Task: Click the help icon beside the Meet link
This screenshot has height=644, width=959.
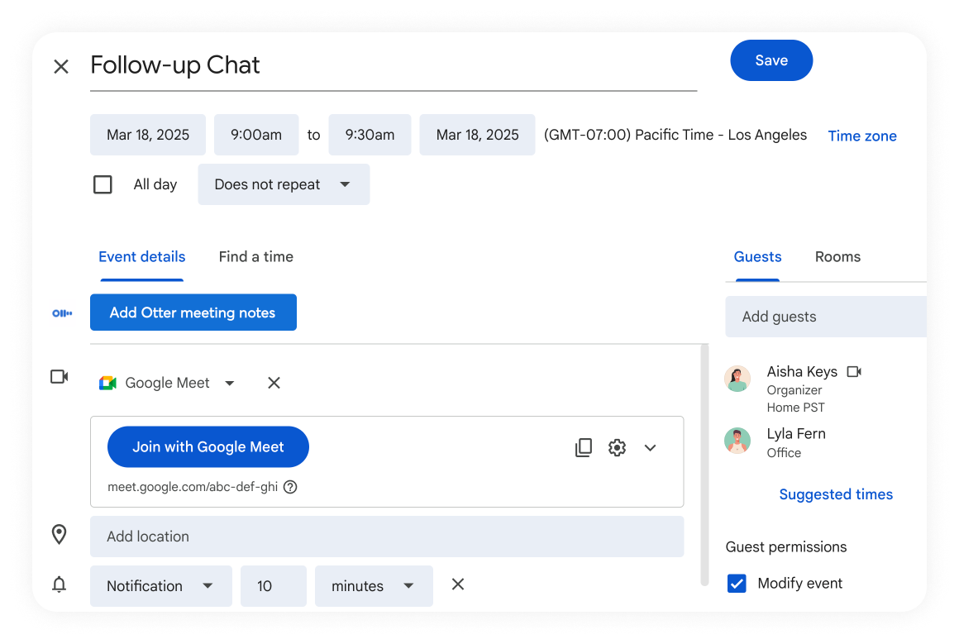Action: [290, 487]
